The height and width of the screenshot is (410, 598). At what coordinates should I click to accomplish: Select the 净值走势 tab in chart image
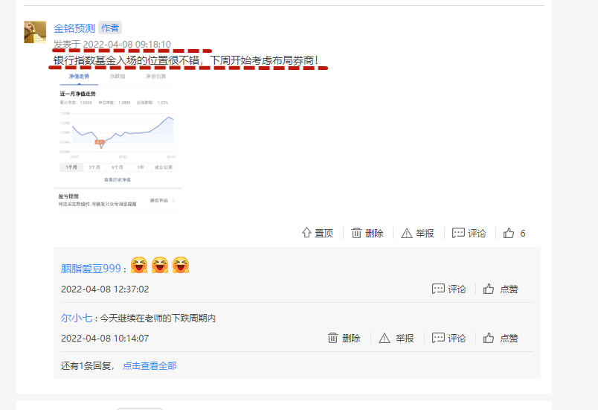tap(79, 77)
